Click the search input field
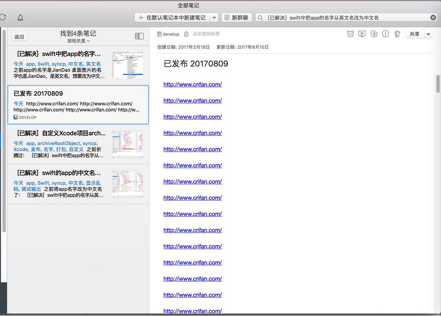This screenshot has height=316, width=441. [x=346, y=18]
